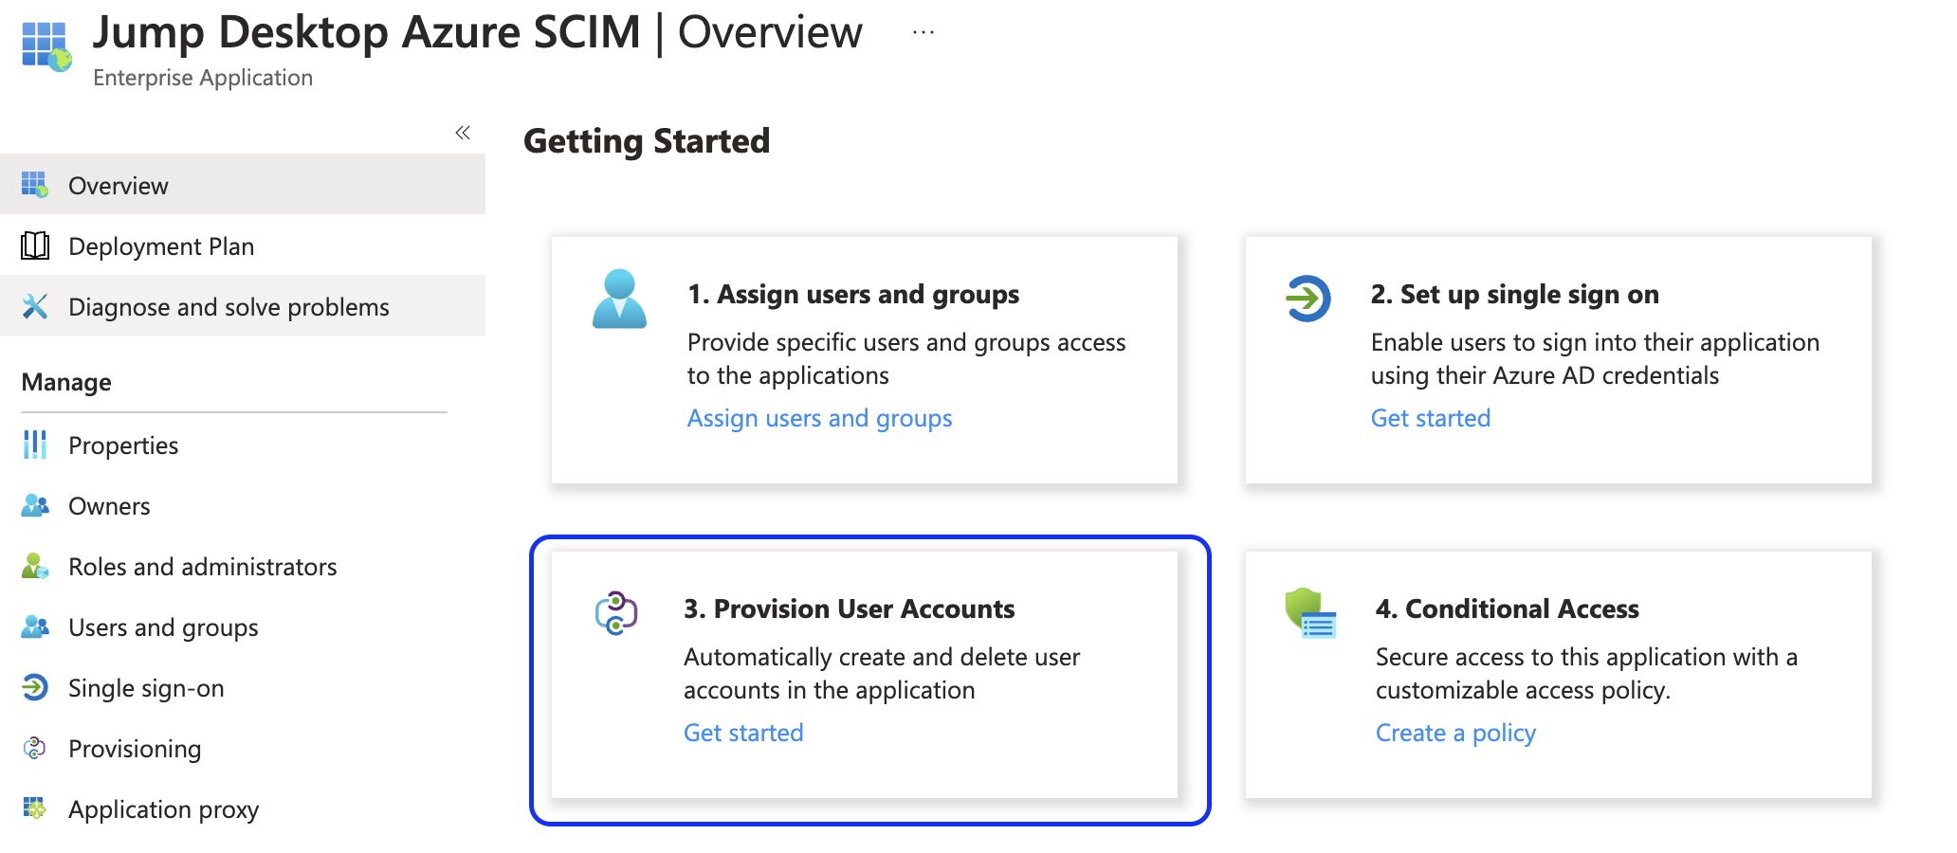Click the '2. Set up single sign on' heading
The image size is (1957, 853).
pyautogui.click(x=1515, y=295)
